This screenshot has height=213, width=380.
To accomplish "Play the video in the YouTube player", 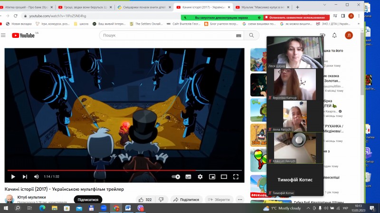I will [13, 177].
